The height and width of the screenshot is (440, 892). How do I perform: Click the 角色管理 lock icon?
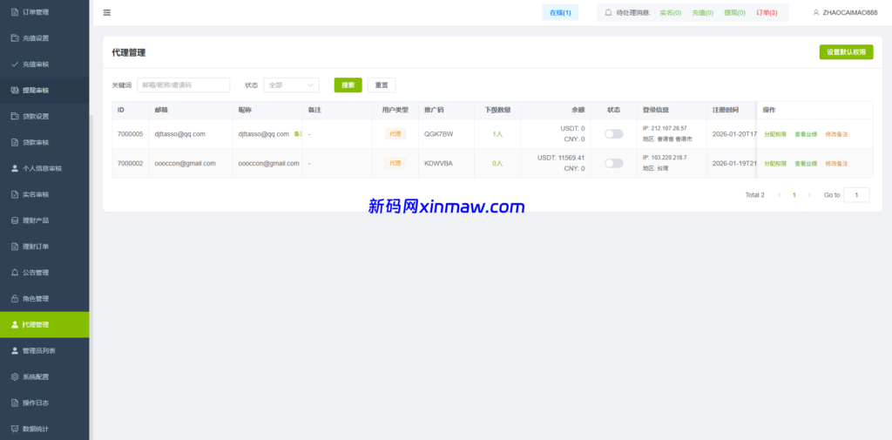coord(15,299)
